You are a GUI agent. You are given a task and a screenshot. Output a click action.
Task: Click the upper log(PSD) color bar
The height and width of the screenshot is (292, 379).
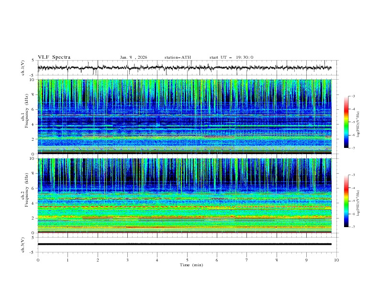pos(346,122)
